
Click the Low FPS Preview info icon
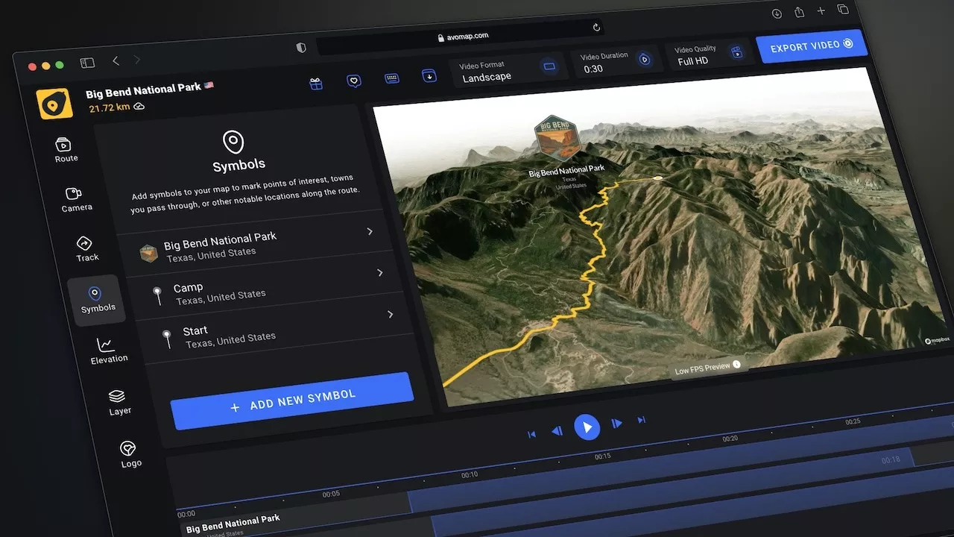[736, 365]
